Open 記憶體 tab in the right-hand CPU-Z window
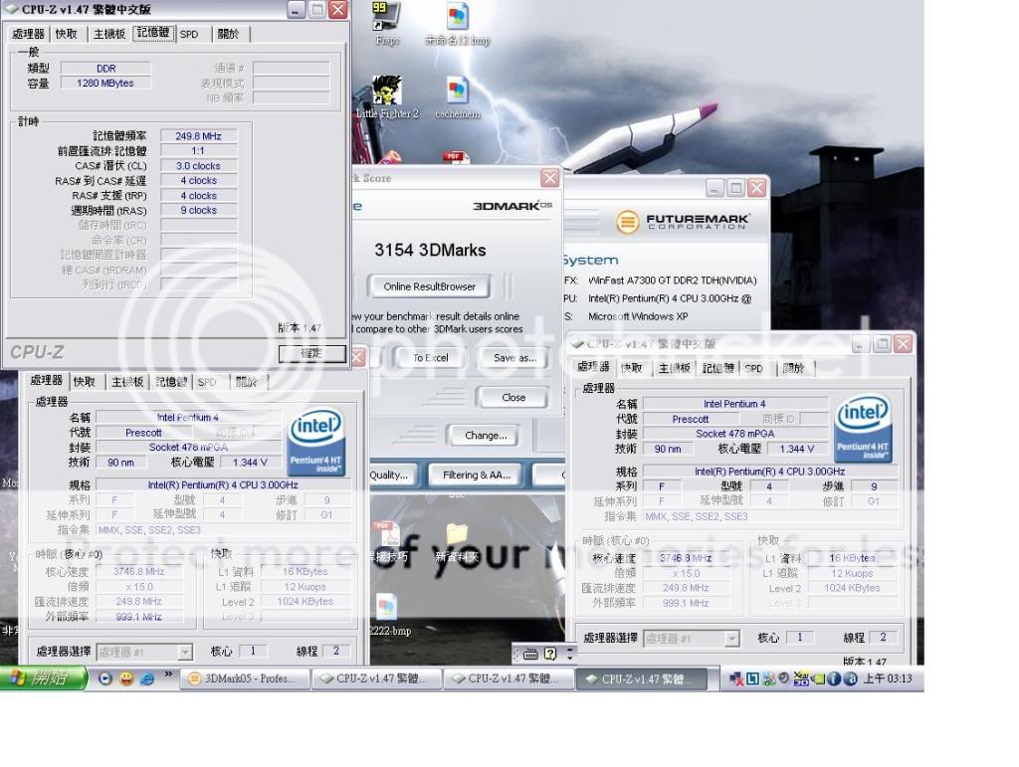Image resolution: width=1019 pixels, height=767 pixels. pos(718,368)
